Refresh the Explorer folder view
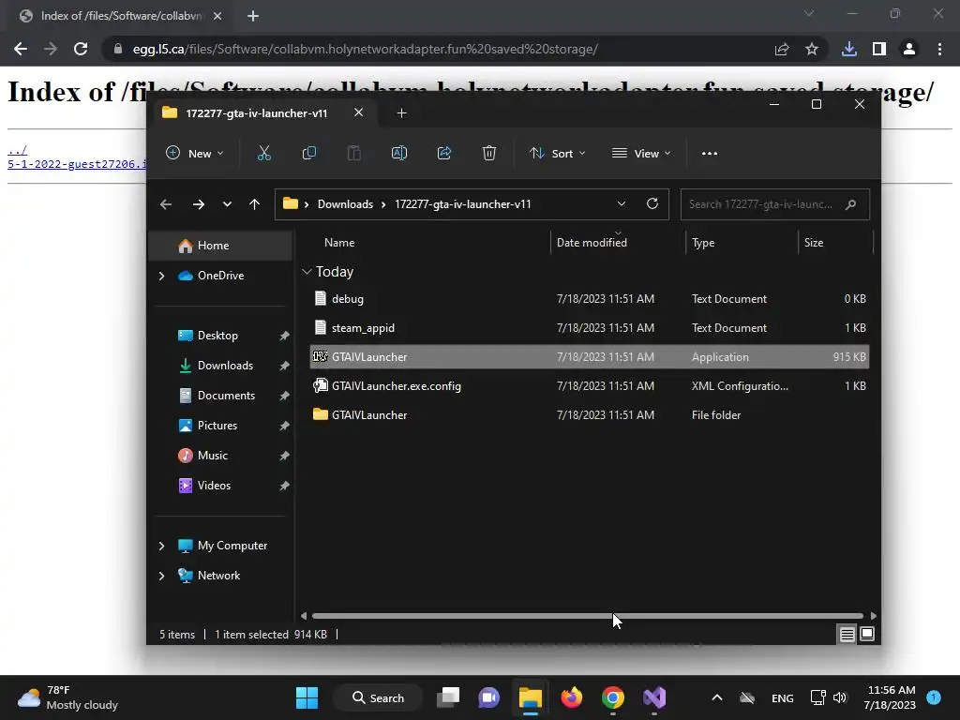This screenshot has width=960, height=720. pyautogui.click(x=652, y=203)
